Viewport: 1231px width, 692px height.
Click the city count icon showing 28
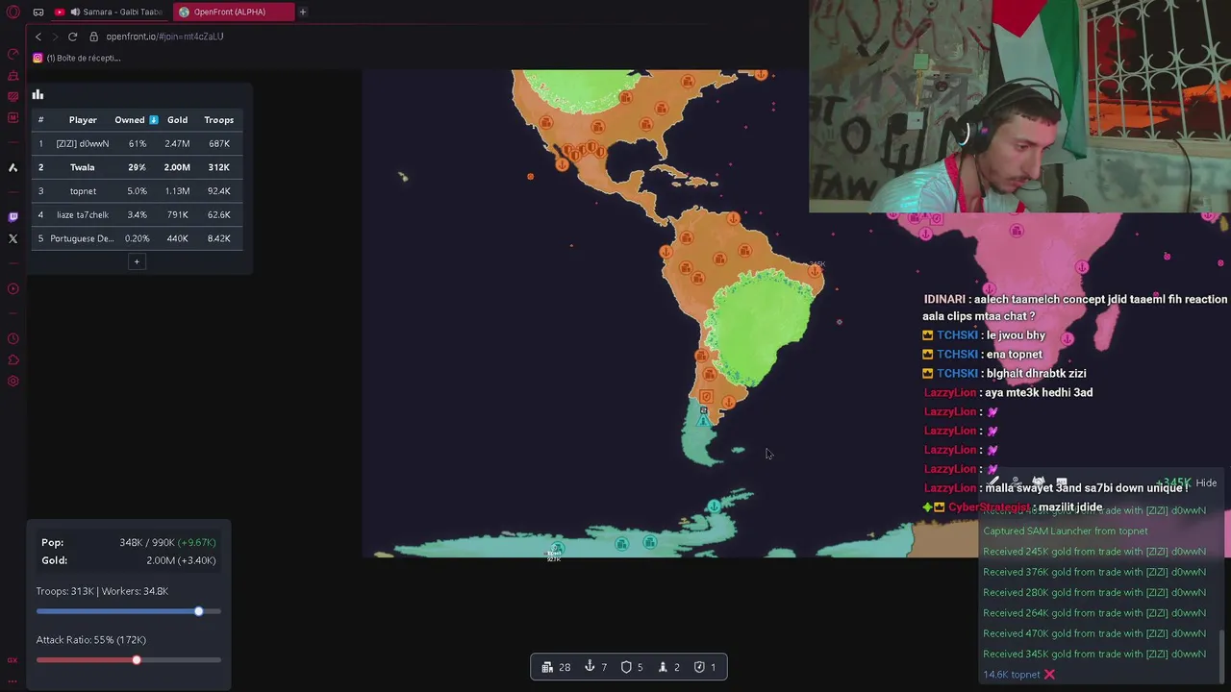tap(547, 667)
